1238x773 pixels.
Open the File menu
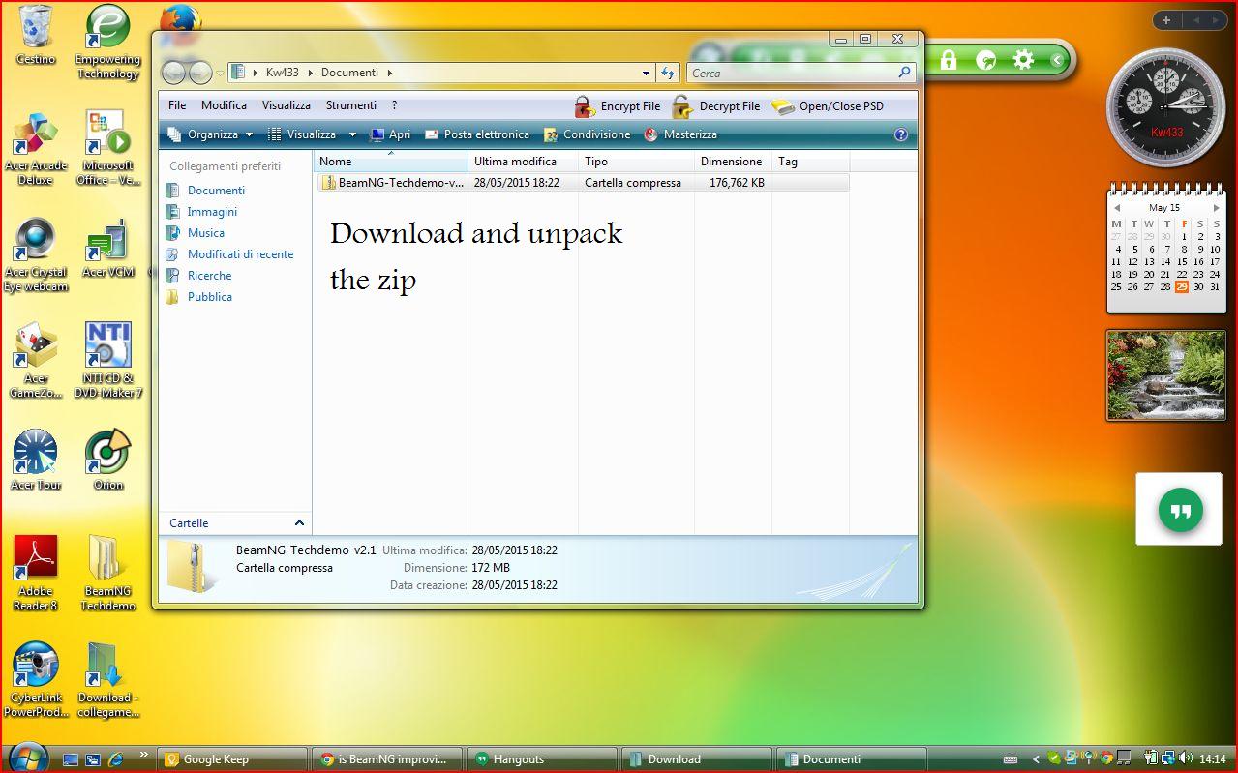(177, 105)
